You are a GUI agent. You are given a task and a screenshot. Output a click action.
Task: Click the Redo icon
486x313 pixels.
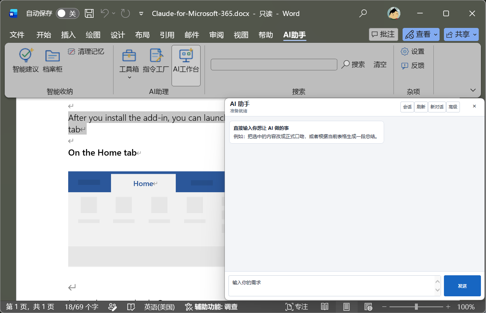pyautogui.click(x=125, y=14)
